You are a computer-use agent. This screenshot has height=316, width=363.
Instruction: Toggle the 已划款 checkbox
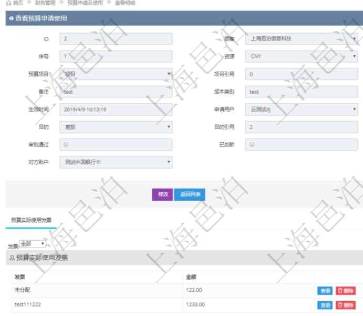pos(252,144)
